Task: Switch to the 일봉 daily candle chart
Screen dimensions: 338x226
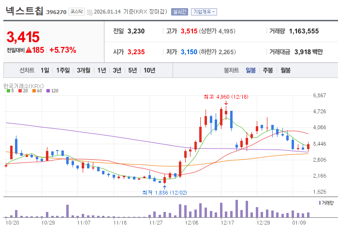Action: 250,70
